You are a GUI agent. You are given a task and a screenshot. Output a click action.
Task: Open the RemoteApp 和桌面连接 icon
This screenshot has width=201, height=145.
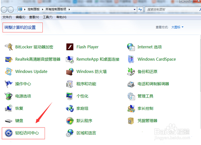[70, 59]
